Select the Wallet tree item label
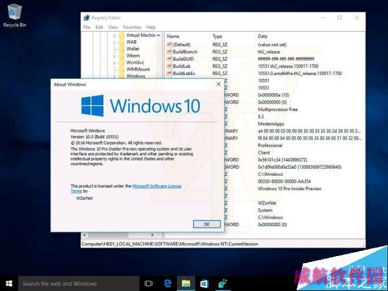Image resolution: width=388 pixels, height=291 pixels. pos(133,48)
